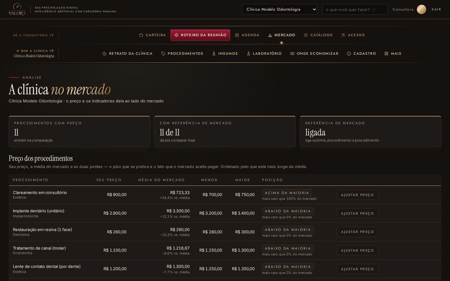Click the Laboratório flask icon
This screenshot has width=450, height=281.
pos(248,54)
